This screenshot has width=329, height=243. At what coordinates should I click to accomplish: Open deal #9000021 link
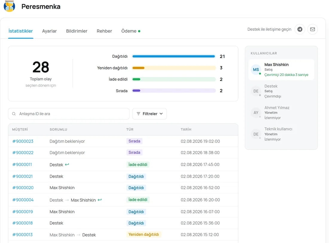tap(22, 177)
